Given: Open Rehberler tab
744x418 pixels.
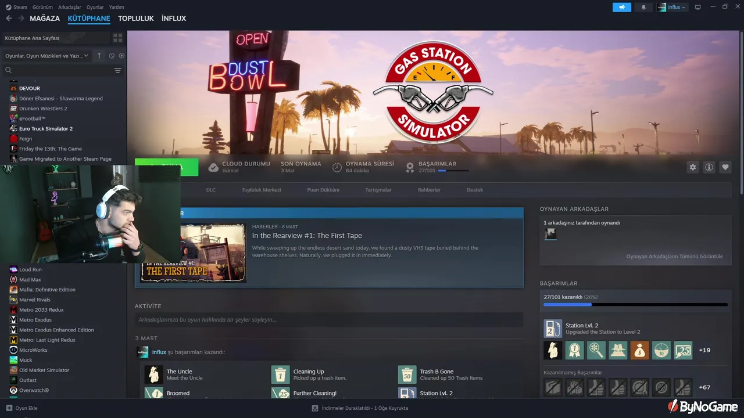Looking at the screenshot, I should tap(429, 190).
